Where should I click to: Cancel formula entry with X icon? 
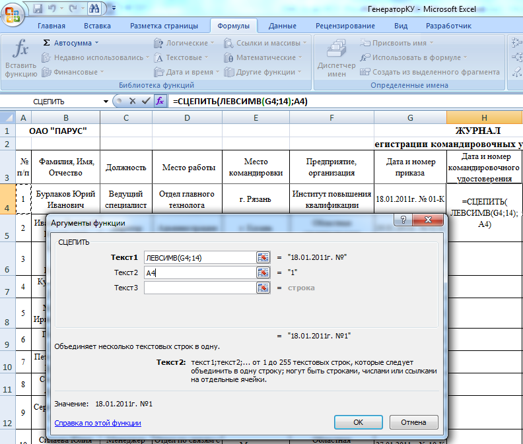coord(133,101)
